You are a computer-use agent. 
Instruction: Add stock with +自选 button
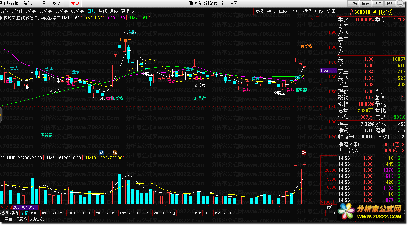click(319, 11)
